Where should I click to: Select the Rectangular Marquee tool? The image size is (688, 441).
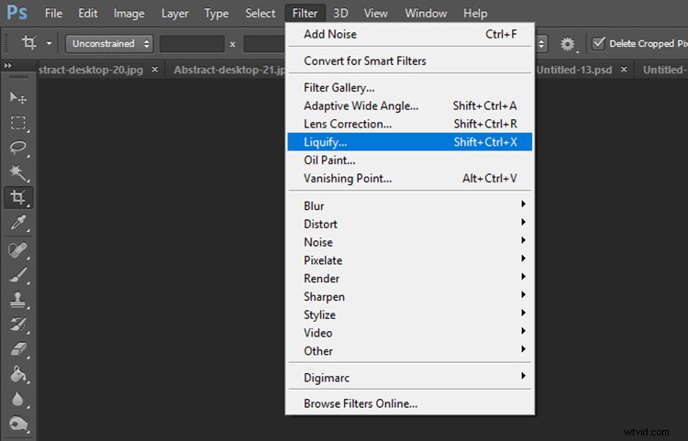(18, 122)
